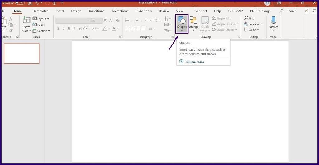Toggle Strikethrough formatting
This screenshot has width=319, height=165.
point(80,29)
